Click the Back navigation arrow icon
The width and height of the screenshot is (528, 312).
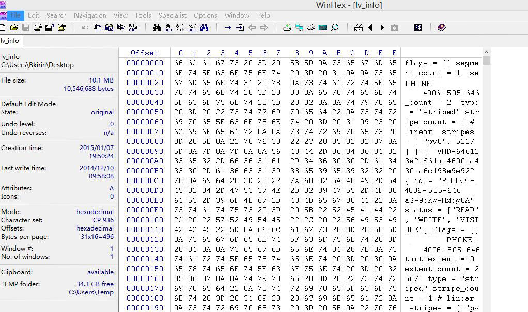coord(252,27)
